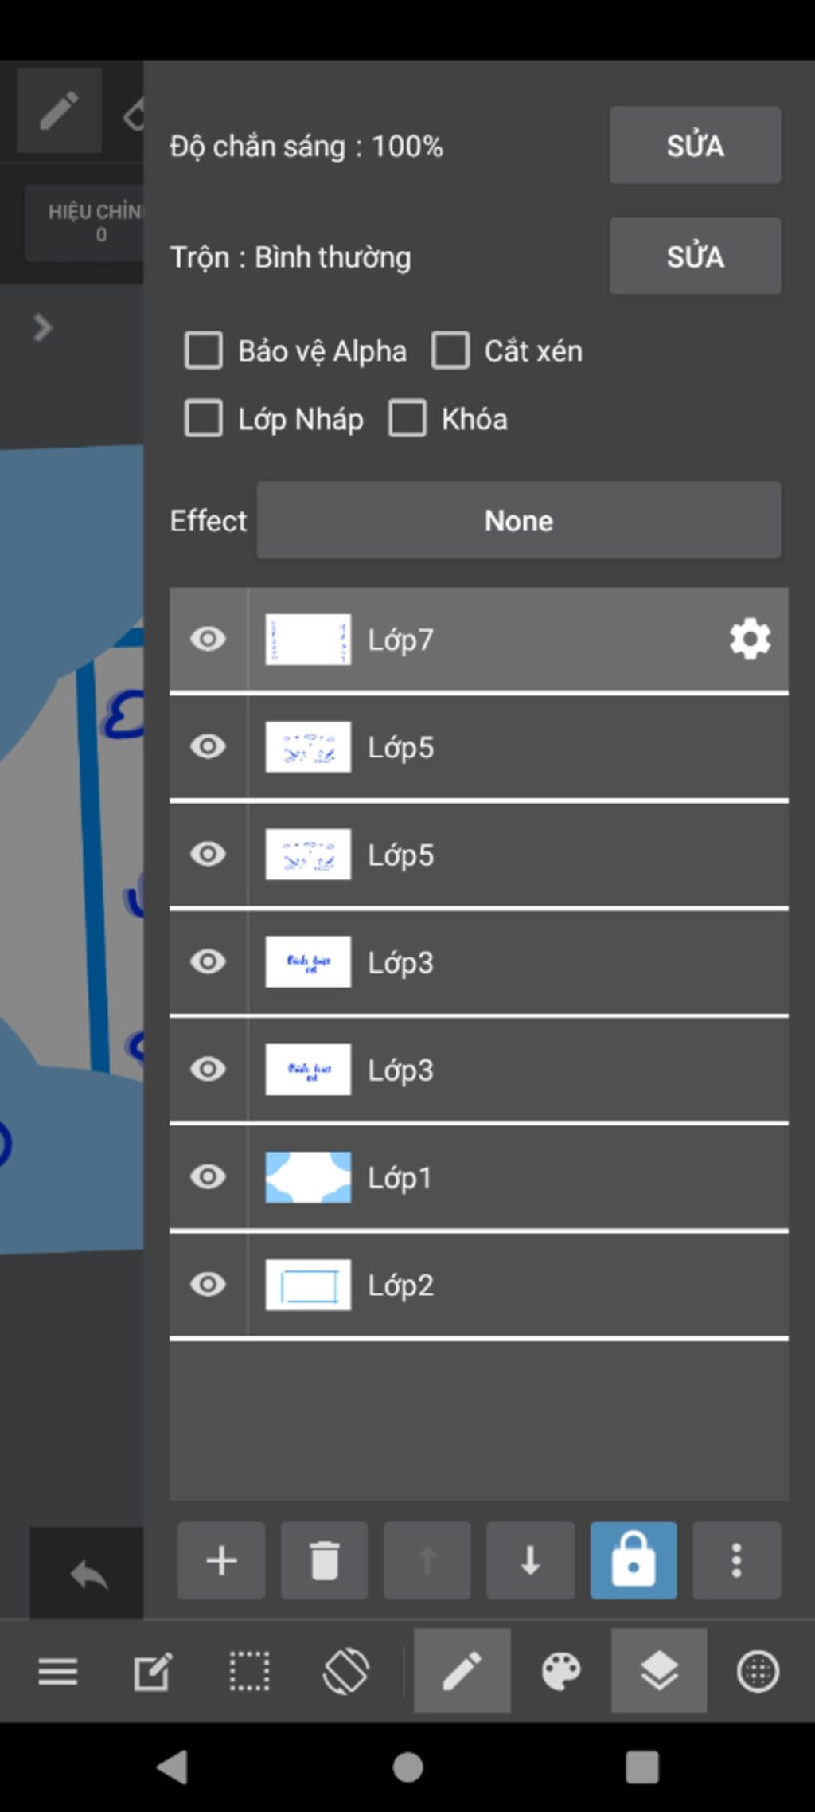
Task: Delete layer using trash icon
Action: pos(324,1560)
